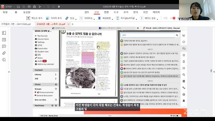
Task: Switch to the 보안 ribbon tab
Action: (145, 12)
